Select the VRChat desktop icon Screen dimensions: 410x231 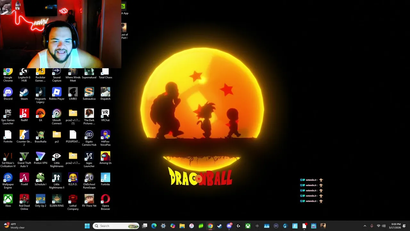[x=105, y=115]
